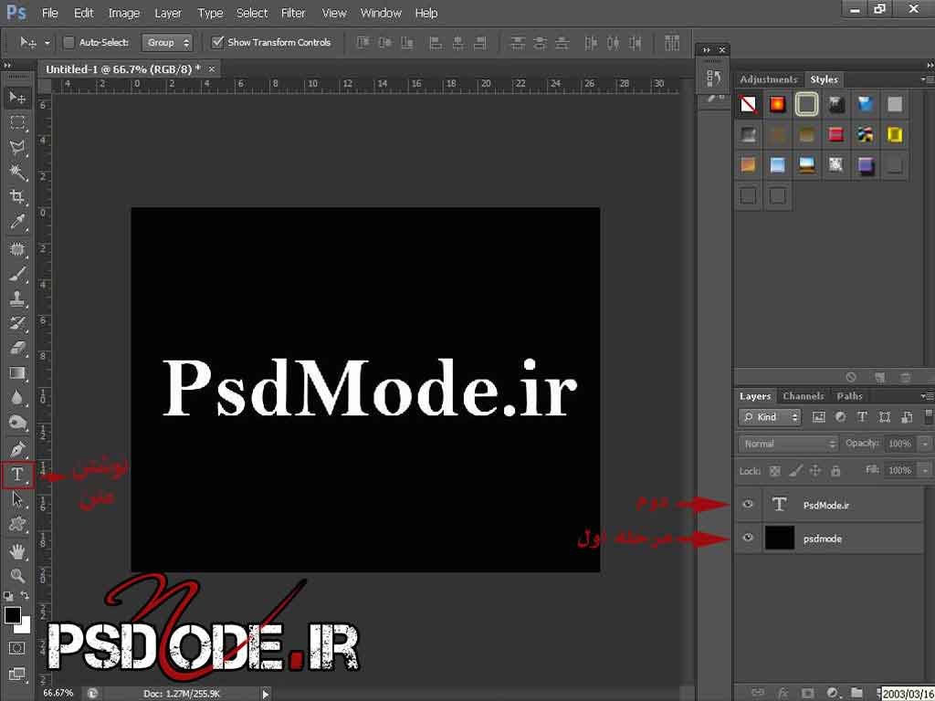This screenshot has width=935, height=701.
Task: Open the Fill slider arrow
Action: [x=925, y=470]
